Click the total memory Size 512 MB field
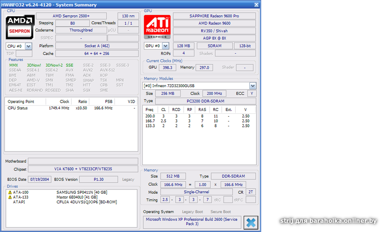 [173, 176]
